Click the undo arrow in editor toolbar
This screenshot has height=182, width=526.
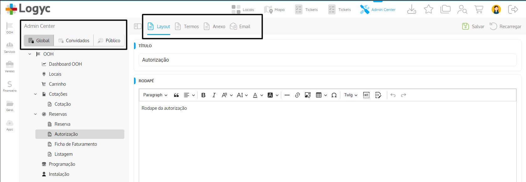point(393,95)
